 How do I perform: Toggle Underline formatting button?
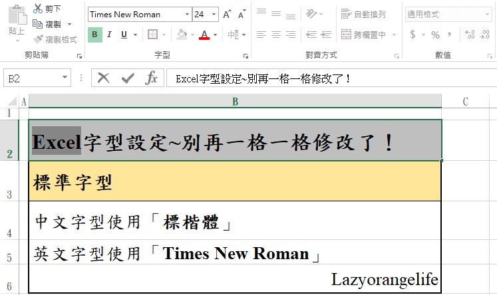(x=124, y=35)
